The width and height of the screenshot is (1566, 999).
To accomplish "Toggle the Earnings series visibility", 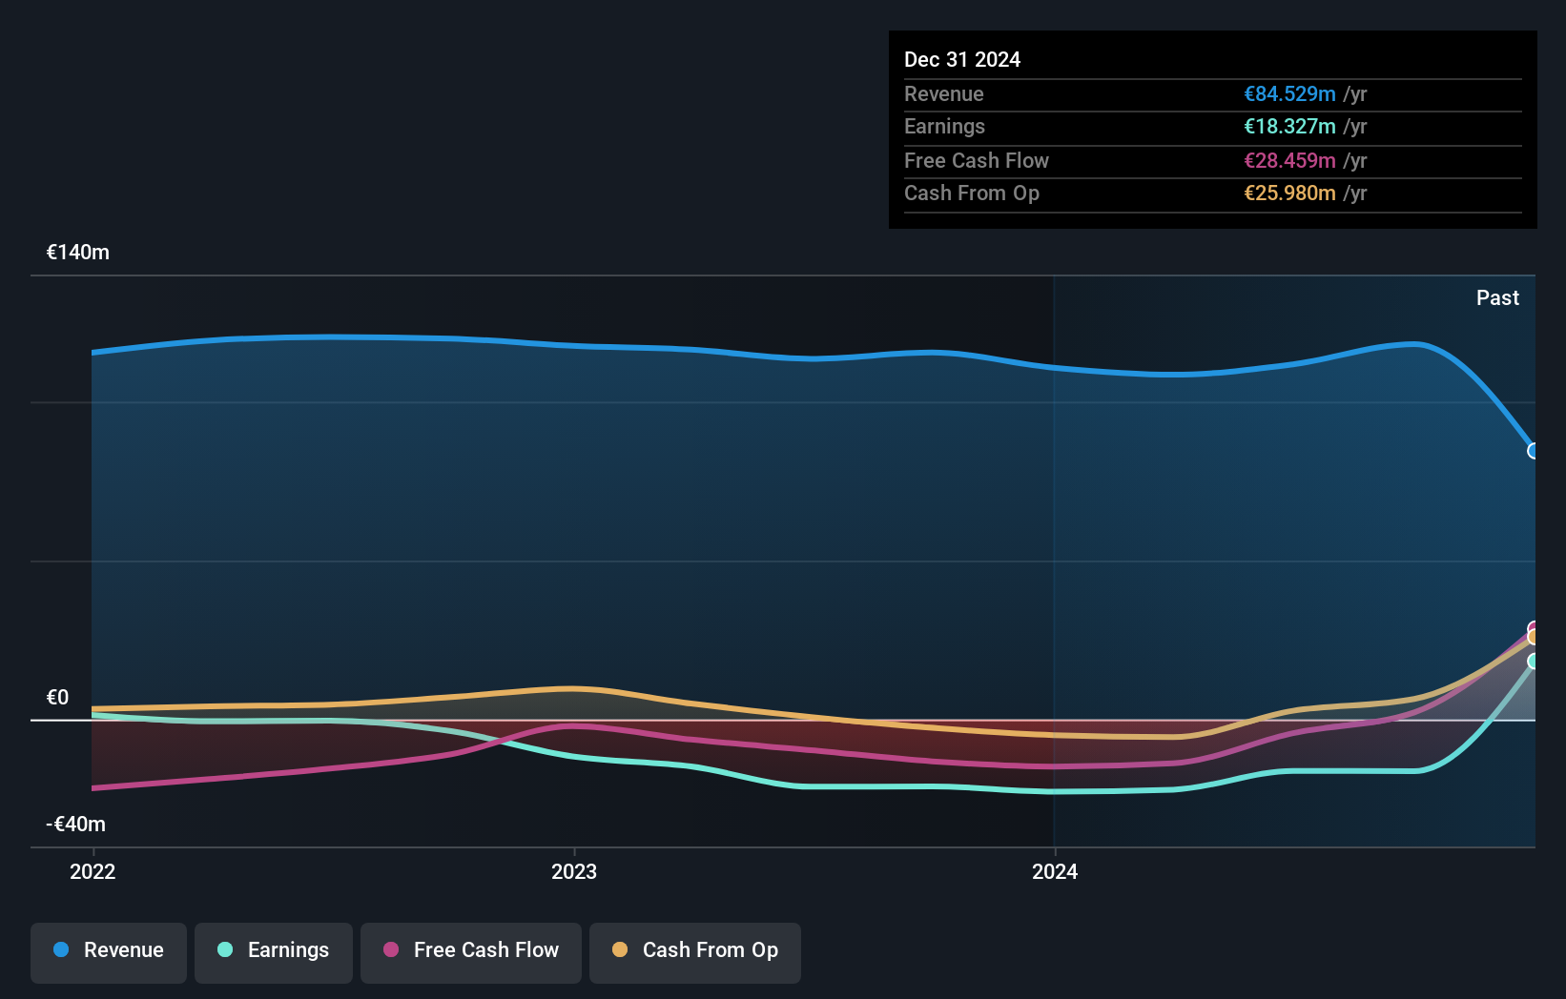I will (x=274, y=951).
